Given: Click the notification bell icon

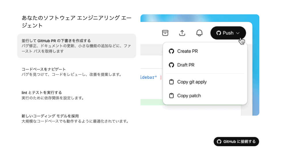Looking at the screenshot, I should point(199,33).
